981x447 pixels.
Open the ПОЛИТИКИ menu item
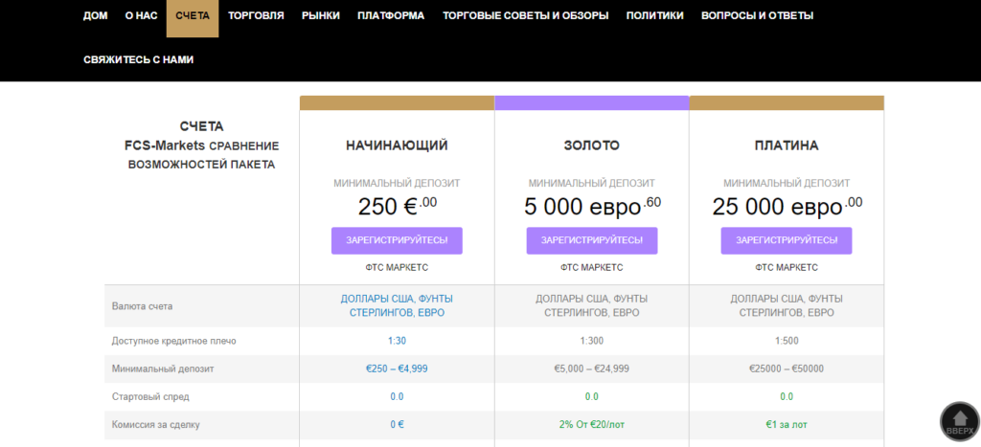click(654, 15)
